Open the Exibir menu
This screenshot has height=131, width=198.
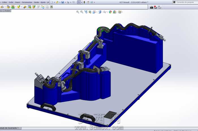point(11,2)
